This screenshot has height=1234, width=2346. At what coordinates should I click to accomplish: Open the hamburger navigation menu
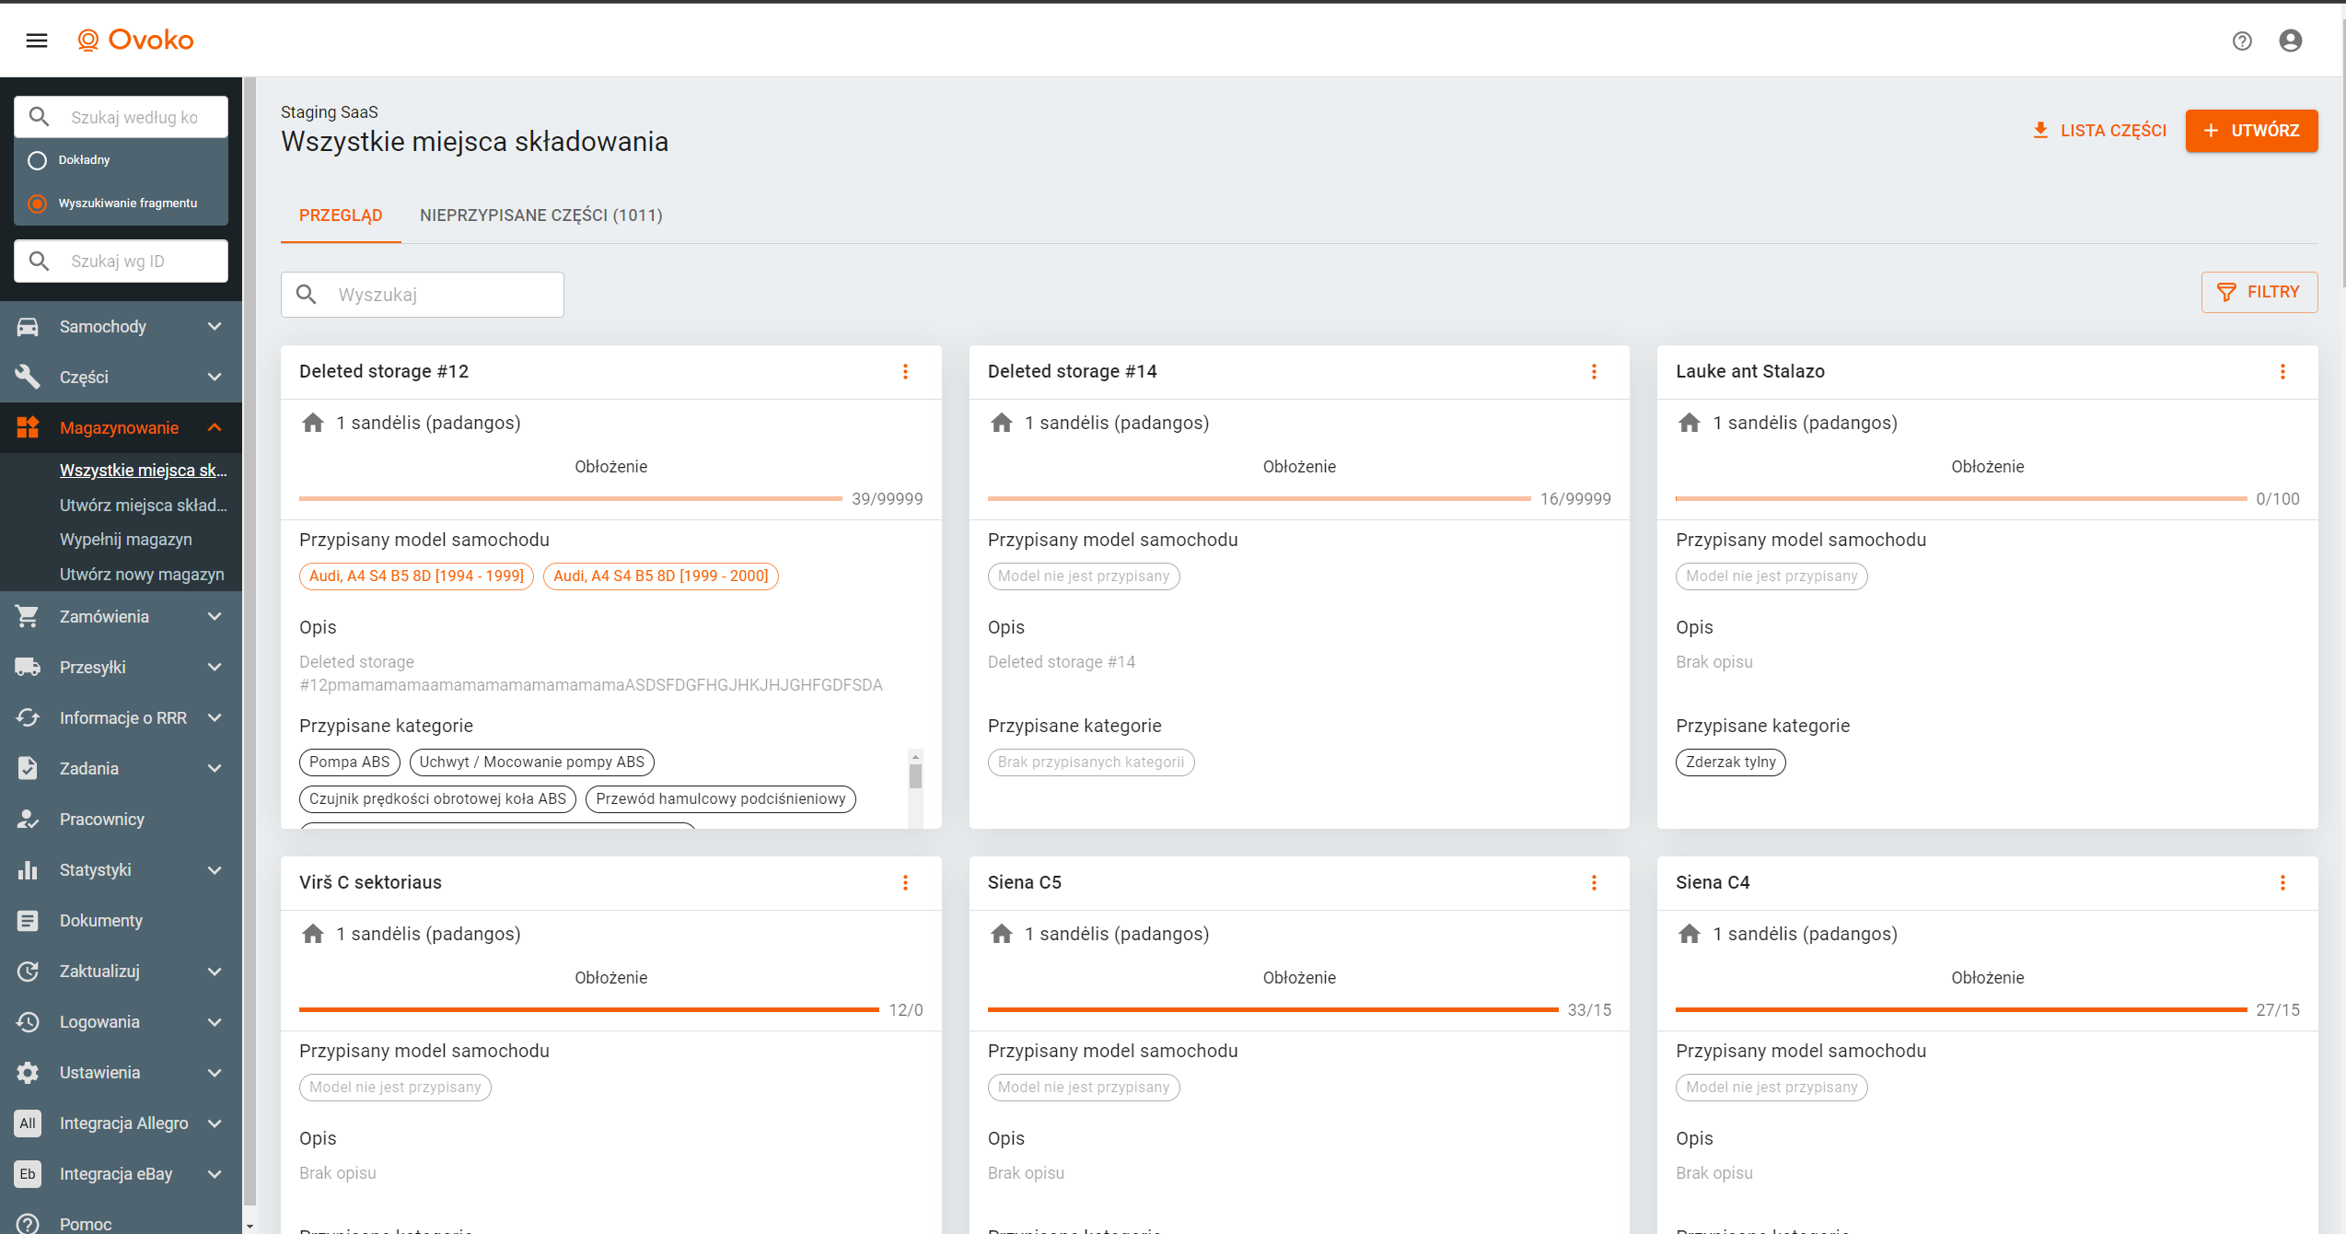click(x=37, y=41)
